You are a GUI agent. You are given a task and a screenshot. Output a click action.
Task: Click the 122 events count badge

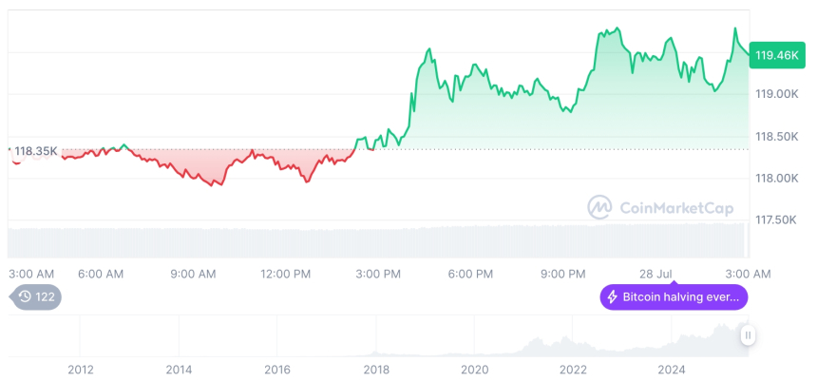pyautogui.click(x=38, y=297)
